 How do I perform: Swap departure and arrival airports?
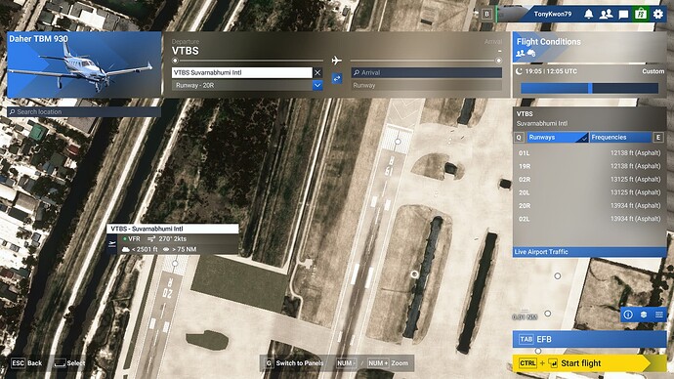(x=337, y=79)
